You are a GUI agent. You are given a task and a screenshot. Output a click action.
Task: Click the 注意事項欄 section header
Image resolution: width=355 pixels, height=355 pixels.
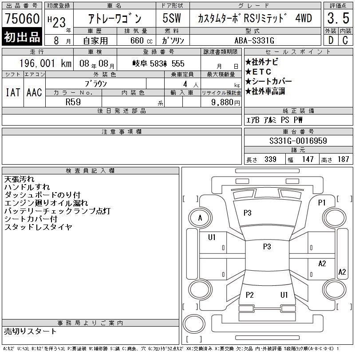[122, 132]
